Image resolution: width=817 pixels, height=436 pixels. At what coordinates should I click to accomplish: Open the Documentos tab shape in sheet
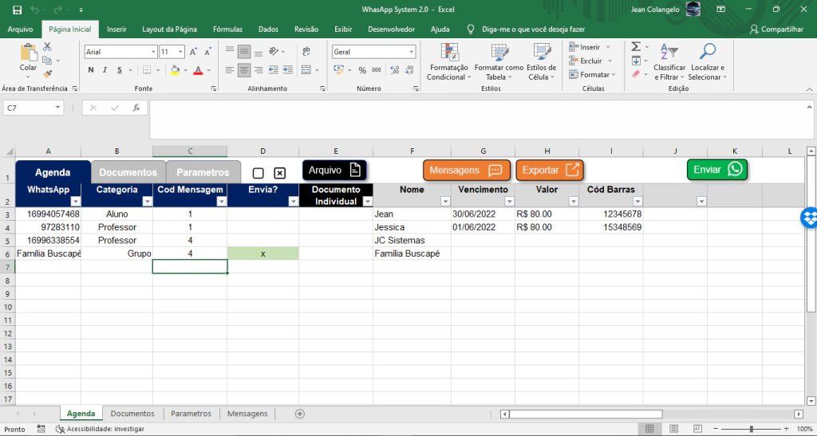tap(128, 172)
